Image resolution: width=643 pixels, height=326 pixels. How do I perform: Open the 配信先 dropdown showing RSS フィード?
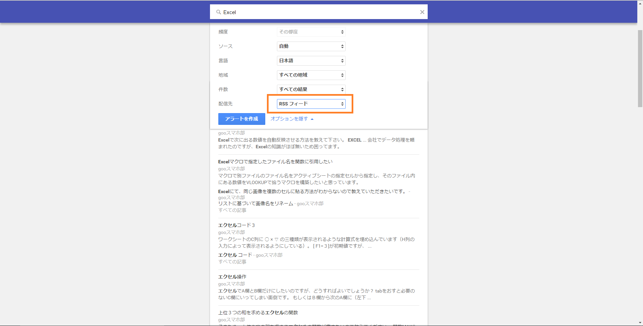pyautogui.click(x=311, y=104)
